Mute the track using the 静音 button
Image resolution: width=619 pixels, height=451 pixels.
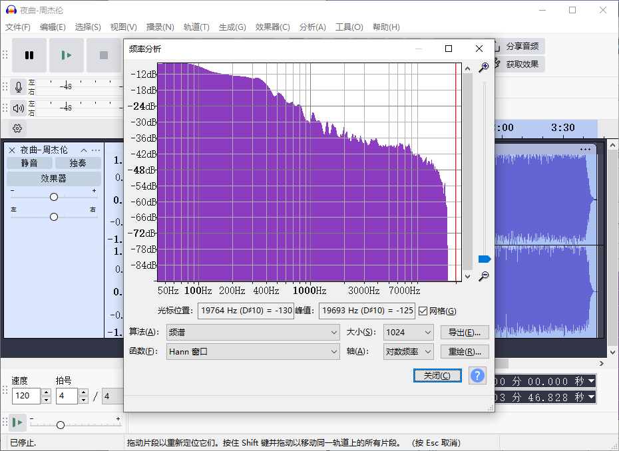tap(29, 162)
